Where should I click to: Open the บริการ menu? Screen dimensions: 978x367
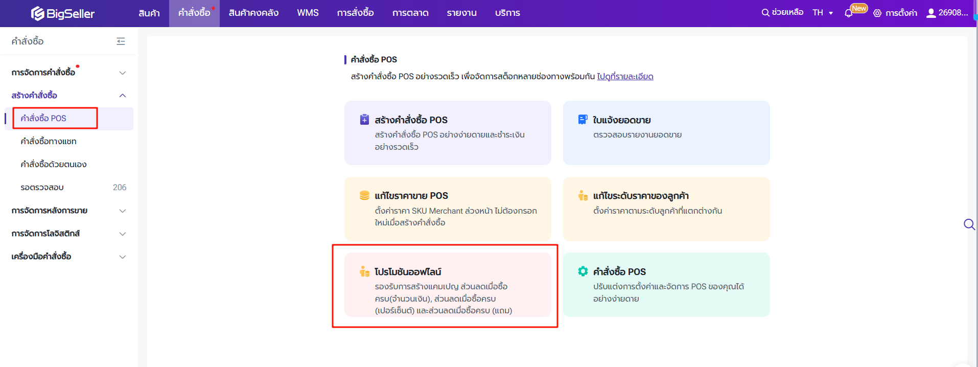tap(507, 13)
